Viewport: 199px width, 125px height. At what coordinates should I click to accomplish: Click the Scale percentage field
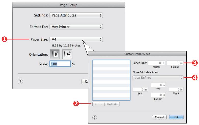coord(60,64)
